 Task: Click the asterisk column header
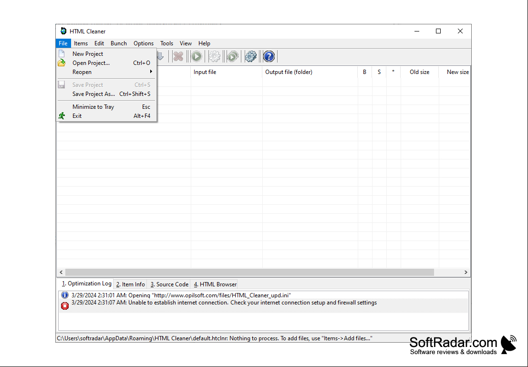(x=393, y=72)
